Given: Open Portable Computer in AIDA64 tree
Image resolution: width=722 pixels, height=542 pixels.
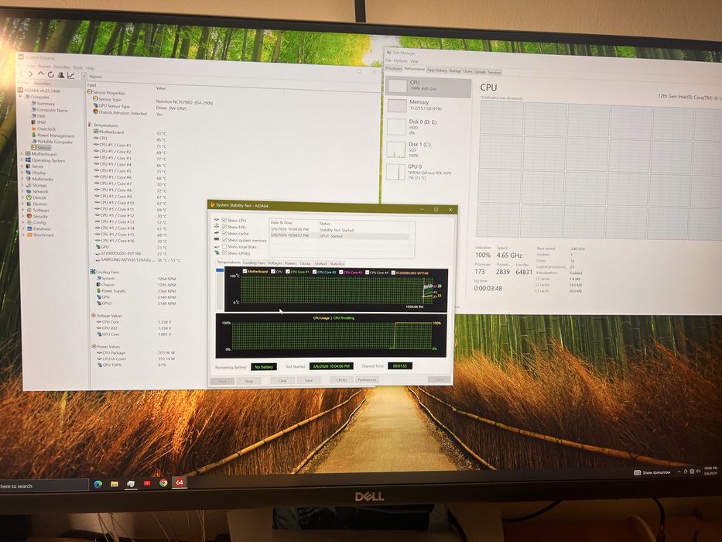Looking at the screenshot, I should (52, 142).
